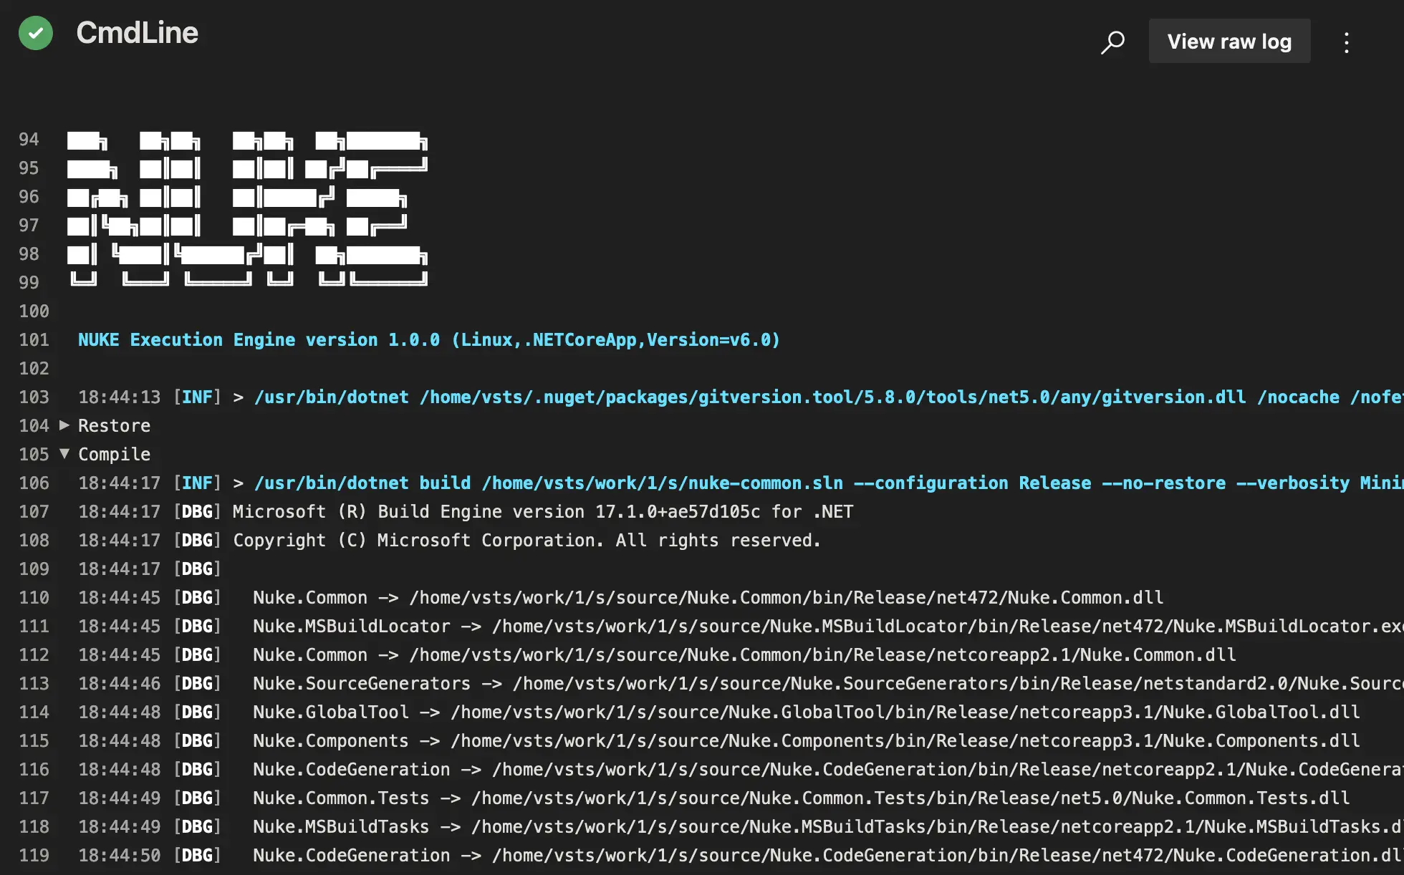This screenshot has height=875, width=1404.
Task: Click the Nuke.CodeGeneration line at 18:44:50
Action: coord(828,856)
